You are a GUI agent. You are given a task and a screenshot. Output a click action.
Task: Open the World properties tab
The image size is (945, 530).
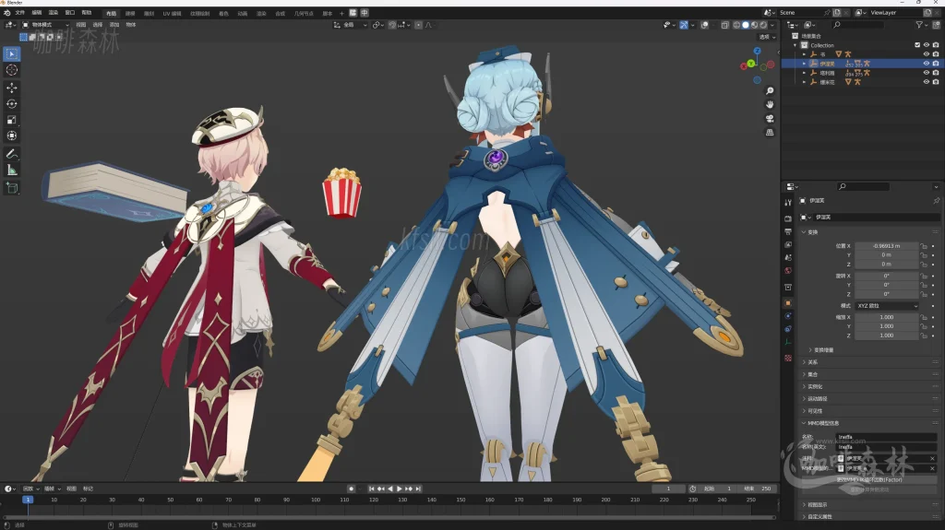click(788, 271)
